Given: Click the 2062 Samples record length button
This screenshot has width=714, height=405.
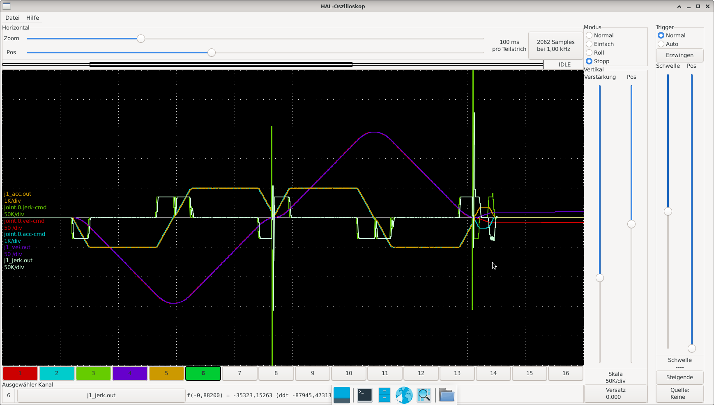Looking at the screenshot, I should 555,46.
